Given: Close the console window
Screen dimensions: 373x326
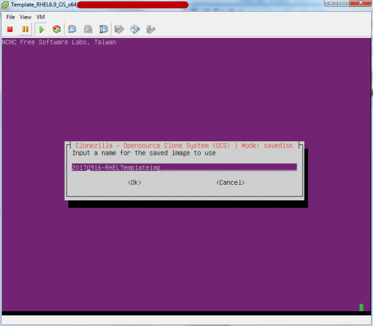Looking at the screenshot, I should tap(361, 3).
